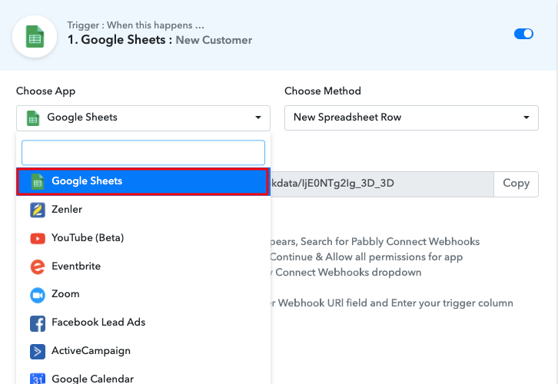
Task: Select Google Sheets from app list
Action: (x=143, y=182)
